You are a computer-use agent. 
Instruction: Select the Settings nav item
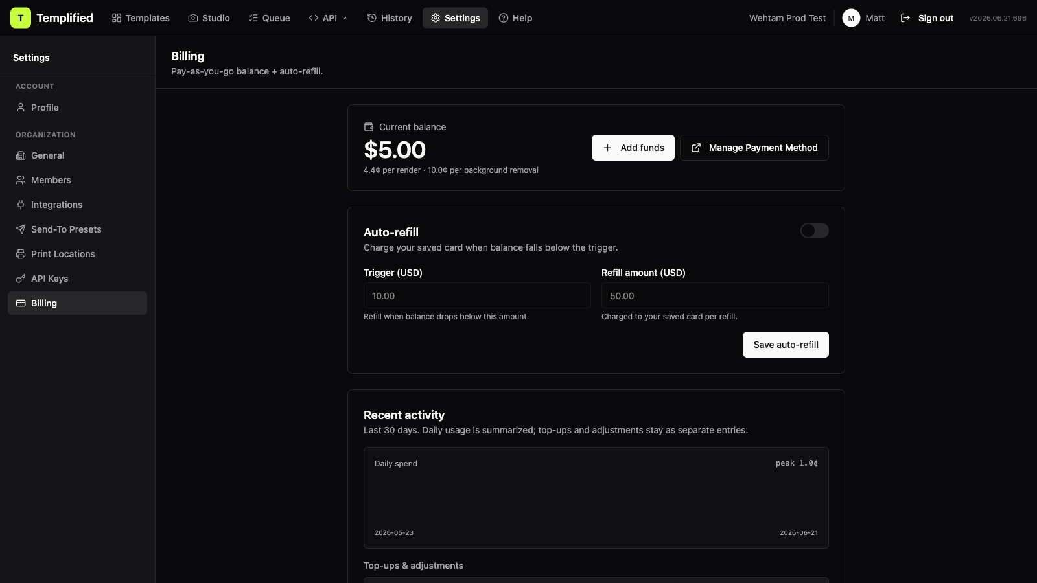(x=455, y=18)
